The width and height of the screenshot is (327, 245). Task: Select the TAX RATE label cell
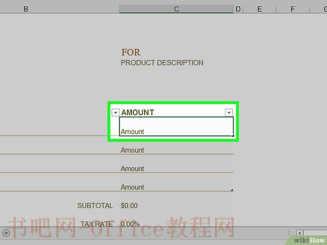coord(97,224)
